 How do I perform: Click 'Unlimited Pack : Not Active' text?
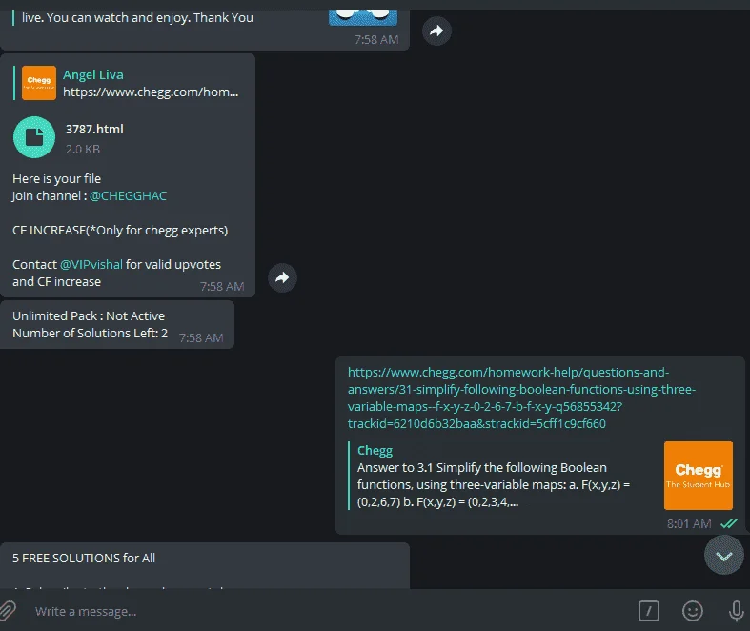pos(89,315)
